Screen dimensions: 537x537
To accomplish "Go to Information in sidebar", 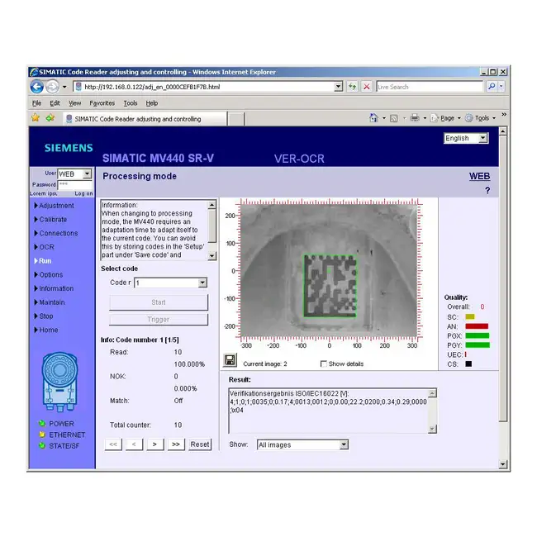I will coord(56,288).
